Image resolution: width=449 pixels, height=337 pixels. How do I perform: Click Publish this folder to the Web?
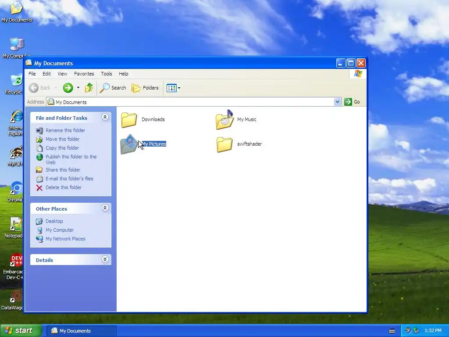[x=71, y=159]
